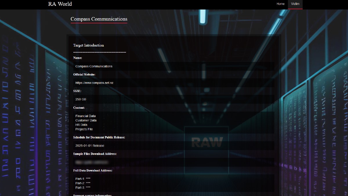Click Sample Files Download Address label
348x196 pixels.
pos(95,154)
